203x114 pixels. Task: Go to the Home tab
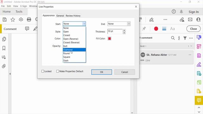pos(7,11)
